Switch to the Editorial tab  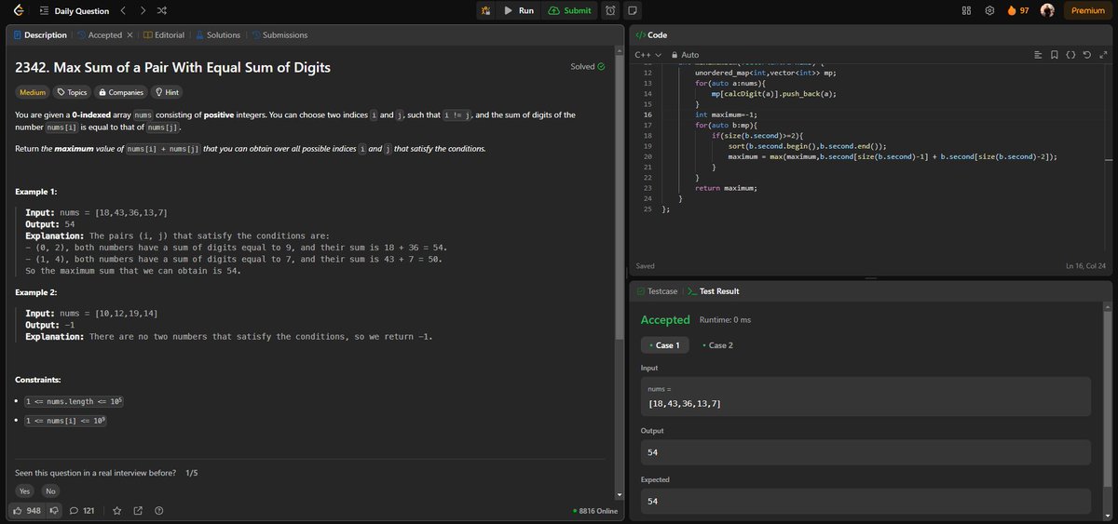[x=164, y=35]
